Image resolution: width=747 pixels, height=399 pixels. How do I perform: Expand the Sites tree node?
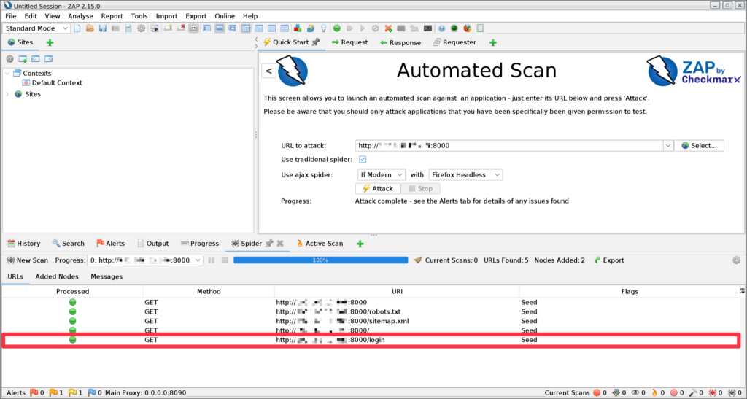point(7,94)
